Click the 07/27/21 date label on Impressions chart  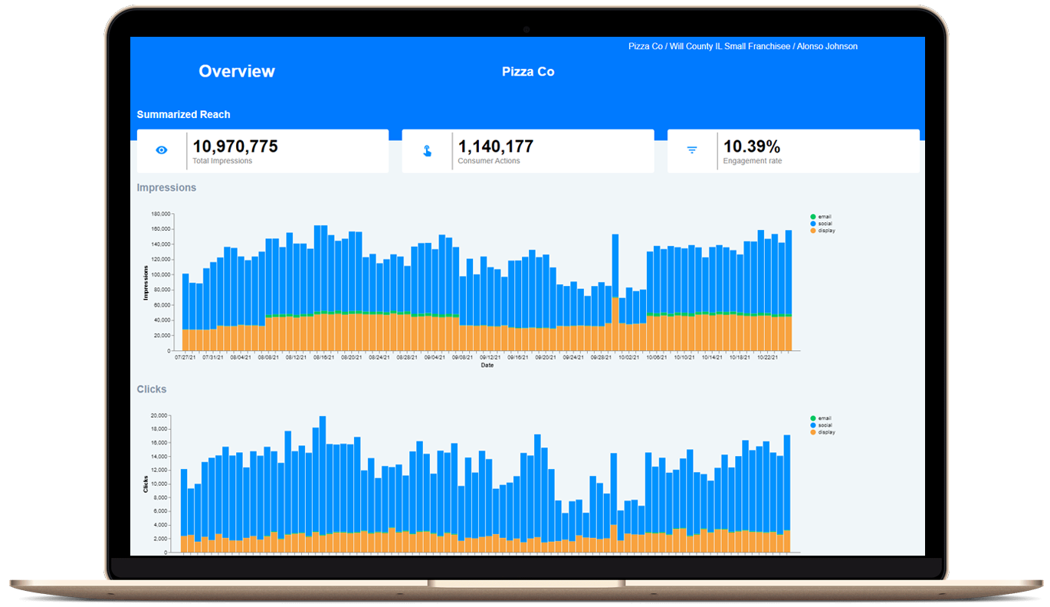[x=185, y=357]
